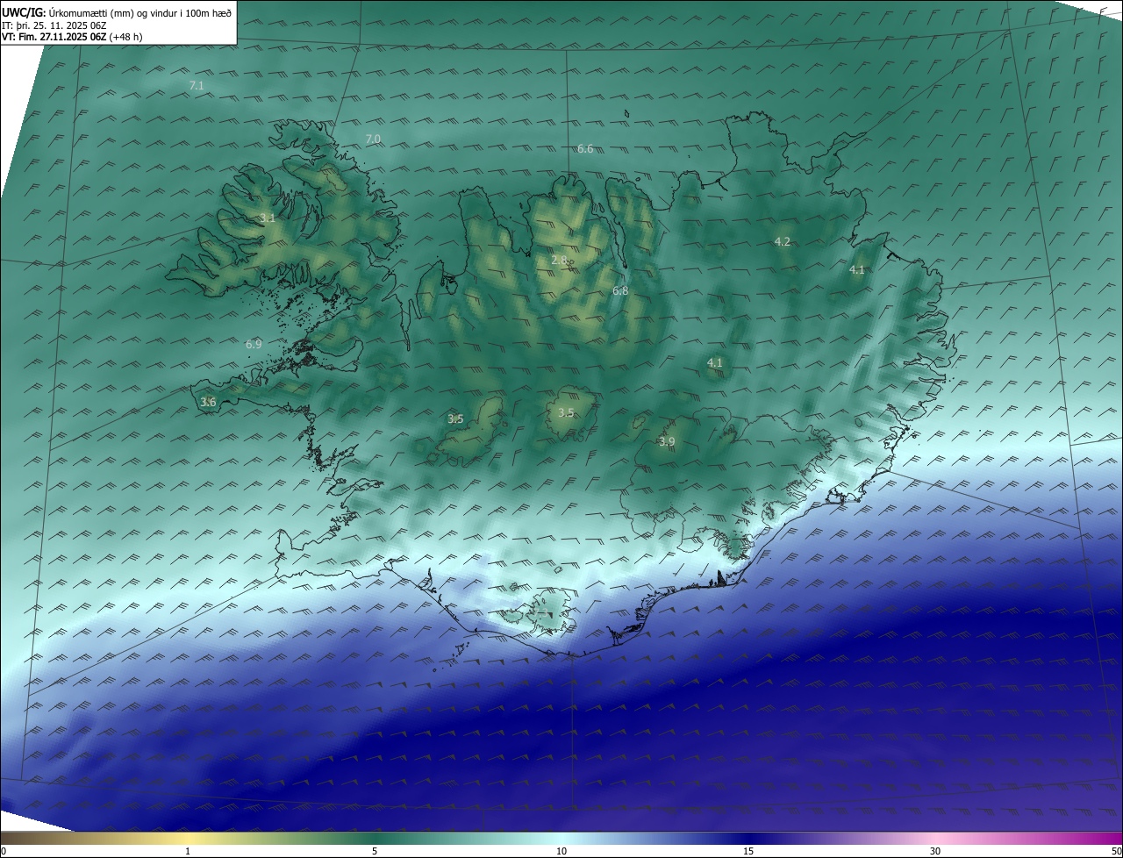
Task: Click the 0 tick on the color scale
Action: (4, 851)
